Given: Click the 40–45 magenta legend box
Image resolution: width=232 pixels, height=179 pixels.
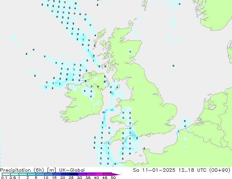Looking at the screenshot, I should [x=99, y=174].
